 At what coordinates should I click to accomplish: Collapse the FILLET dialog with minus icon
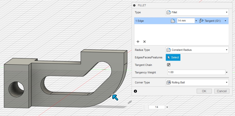134,5
